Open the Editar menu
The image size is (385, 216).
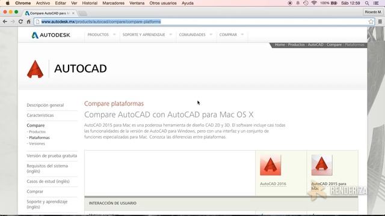(x=60, y=3)
